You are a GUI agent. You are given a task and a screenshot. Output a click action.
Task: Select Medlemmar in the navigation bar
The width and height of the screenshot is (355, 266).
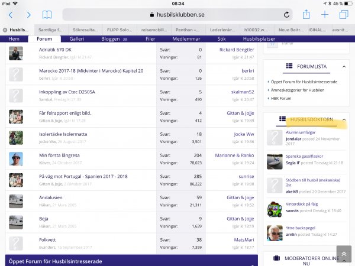click(x=186, y=38)
